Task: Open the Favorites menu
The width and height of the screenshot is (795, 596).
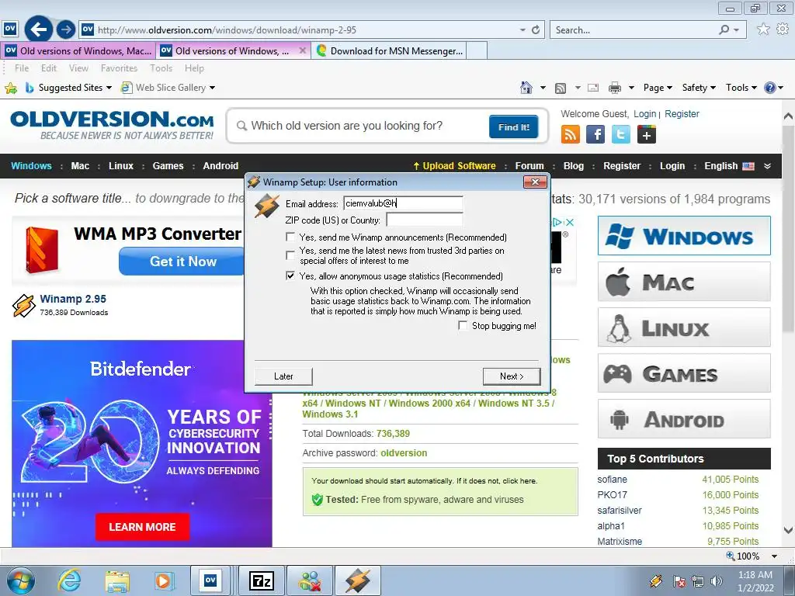Action: tap(119, 68)
